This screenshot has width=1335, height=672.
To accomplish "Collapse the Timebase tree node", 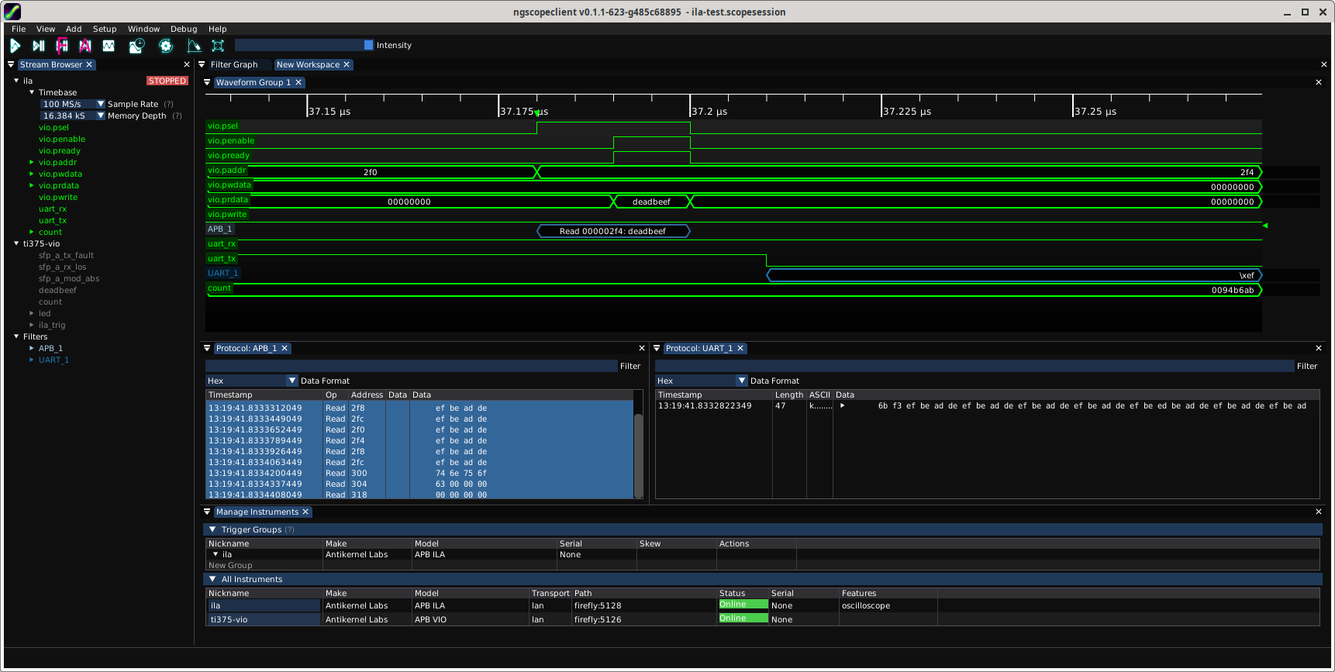I will [32, 92].
